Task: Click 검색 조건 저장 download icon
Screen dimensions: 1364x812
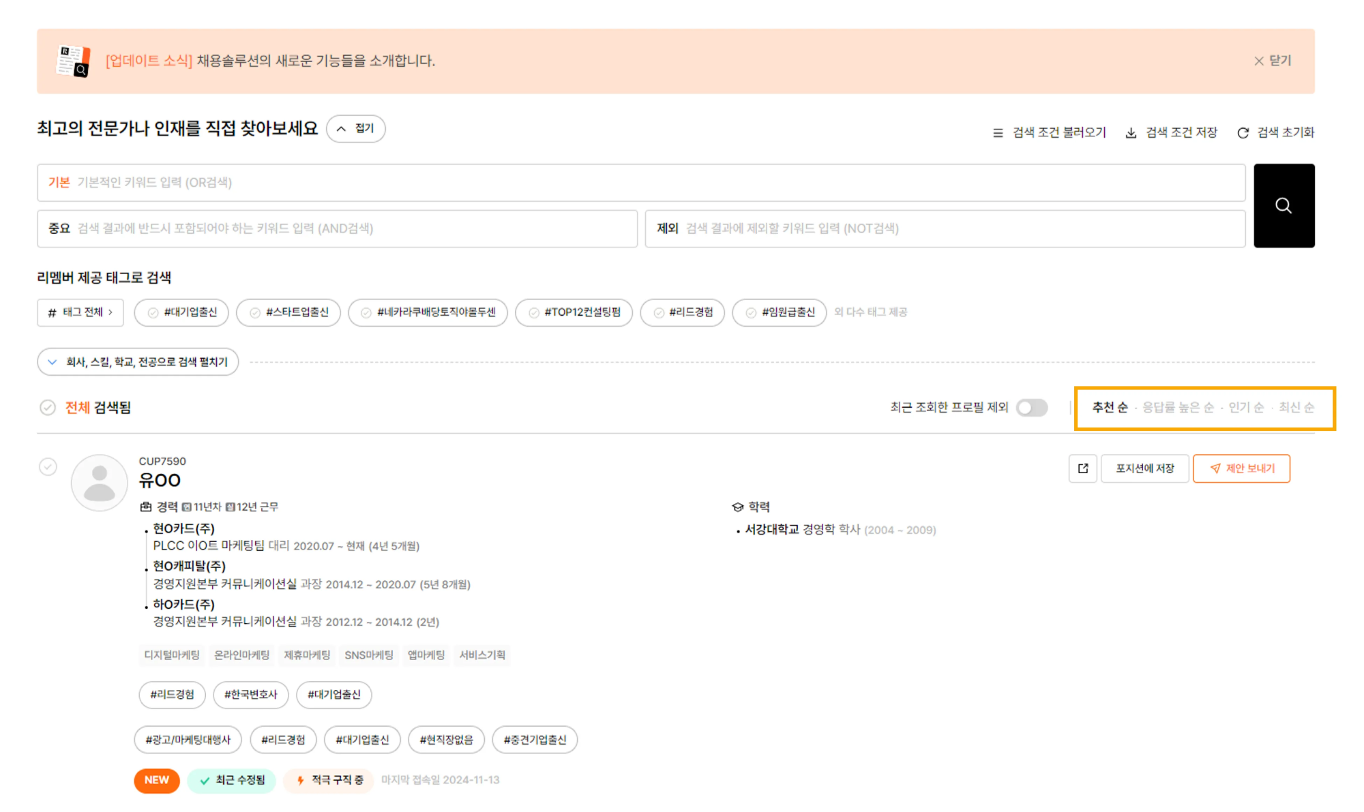Action: [1131, 133]
